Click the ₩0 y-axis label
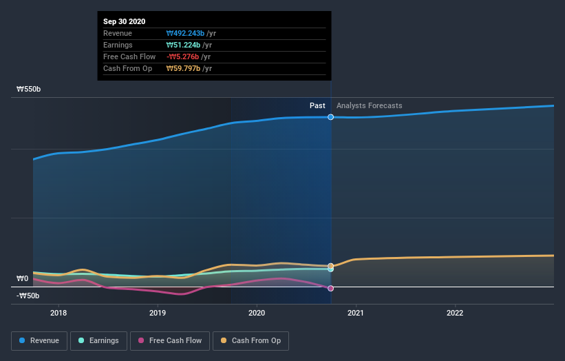565x361 pixels. click(22, 278)
